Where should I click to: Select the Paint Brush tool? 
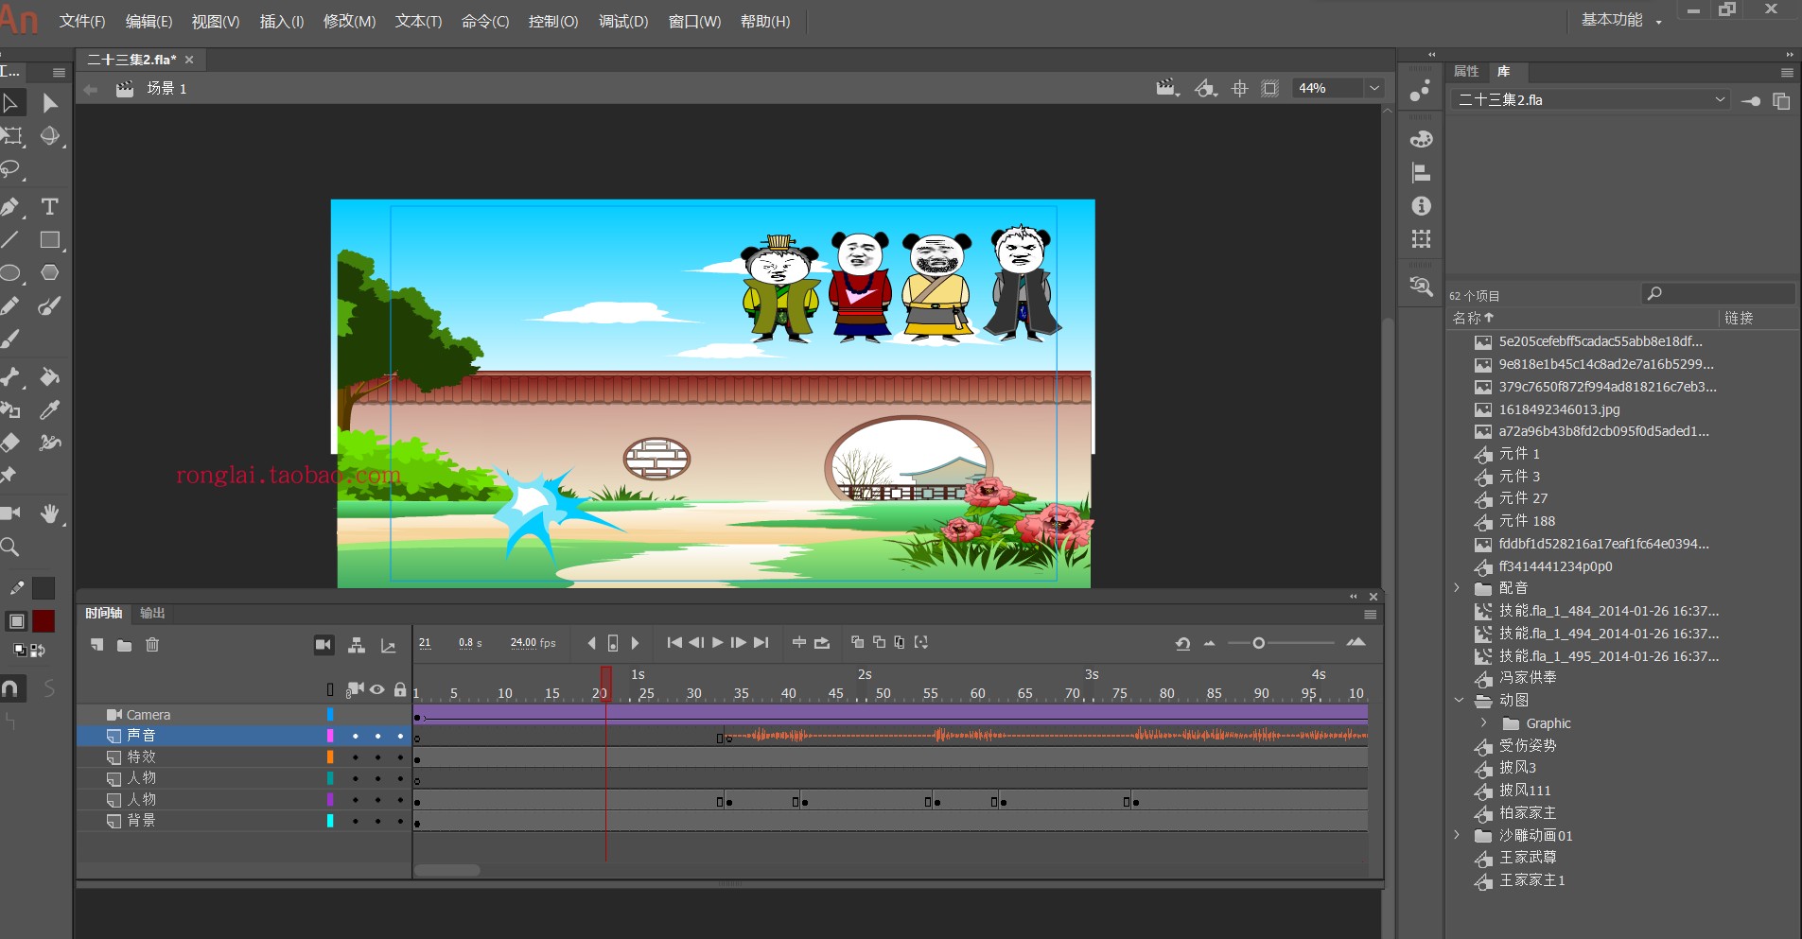(50, 306)
